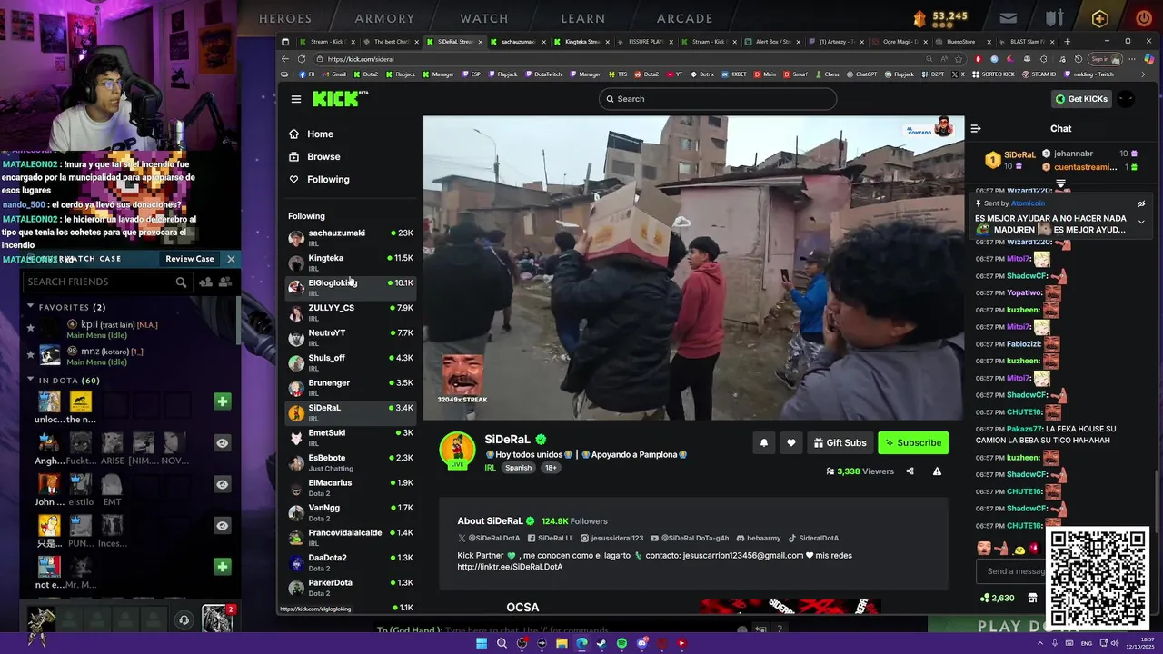Click the report warning triangle icon
The height and width of the screenshot is (654, 1163).
coord(937,471)
